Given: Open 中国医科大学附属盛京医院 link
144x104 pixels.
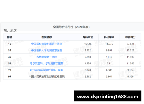Looking at the screenshot, I should 47,50.
